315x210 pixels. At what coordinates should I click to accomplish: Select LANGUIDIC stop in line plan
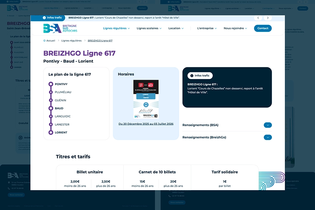pyautogui.click(x=63, y=116)
